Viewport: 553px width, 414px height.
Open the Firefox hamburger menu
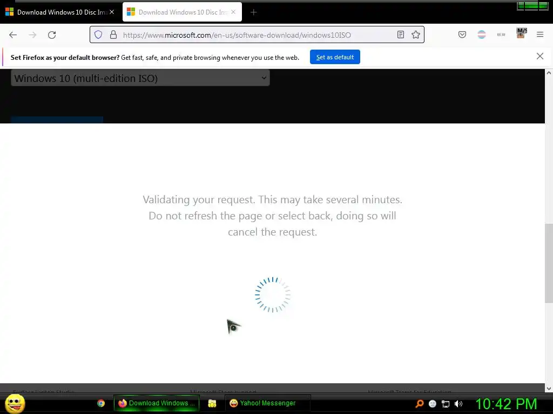(x=540, y=34)
